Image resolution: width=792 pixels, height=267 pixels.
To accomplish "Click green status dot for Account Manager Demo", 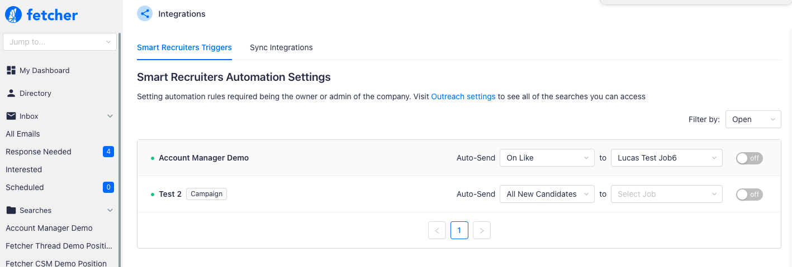I will pyautogui.click(x=153, y=158).
